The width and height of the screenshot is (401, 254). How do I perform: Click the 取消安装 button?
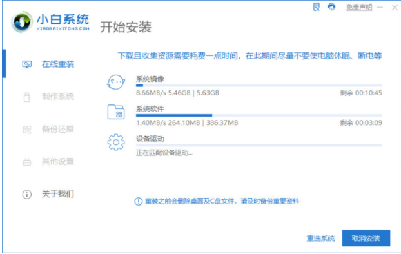(x=366, y=238)
